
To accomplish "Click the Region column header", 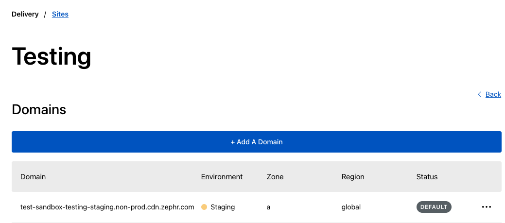I will [353, 177].
